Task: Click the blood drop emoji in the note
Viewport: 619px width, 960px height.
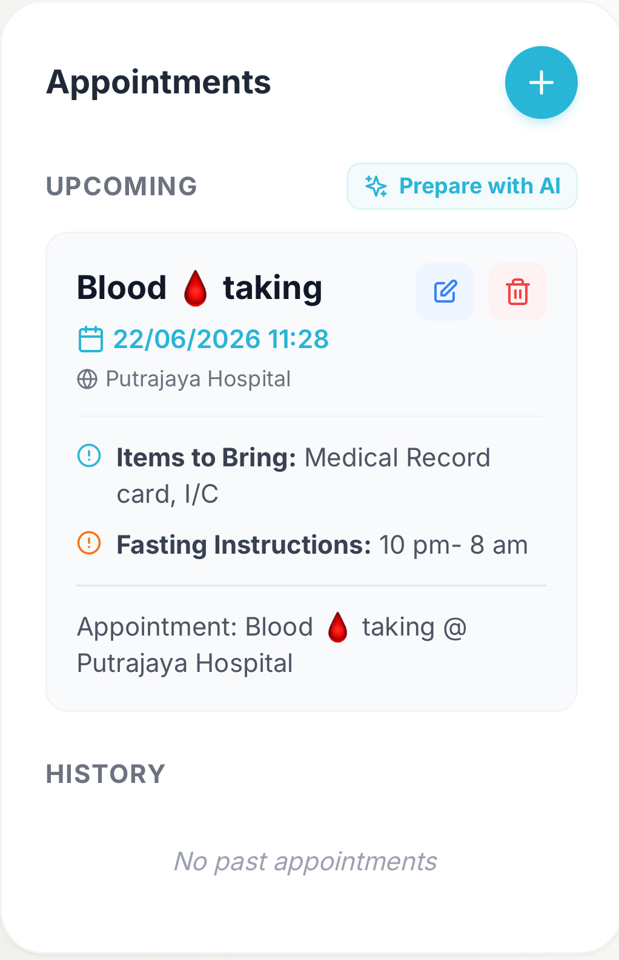Action: click(337, 627)
